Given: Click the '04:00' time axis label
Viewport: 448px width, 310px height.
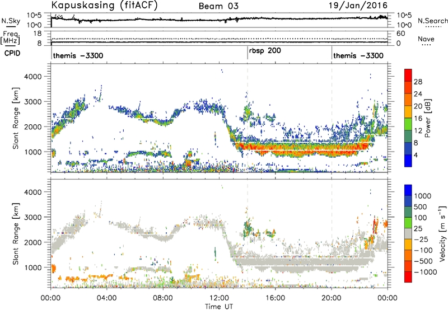Looking at the screenshot, I should [106, 298].
